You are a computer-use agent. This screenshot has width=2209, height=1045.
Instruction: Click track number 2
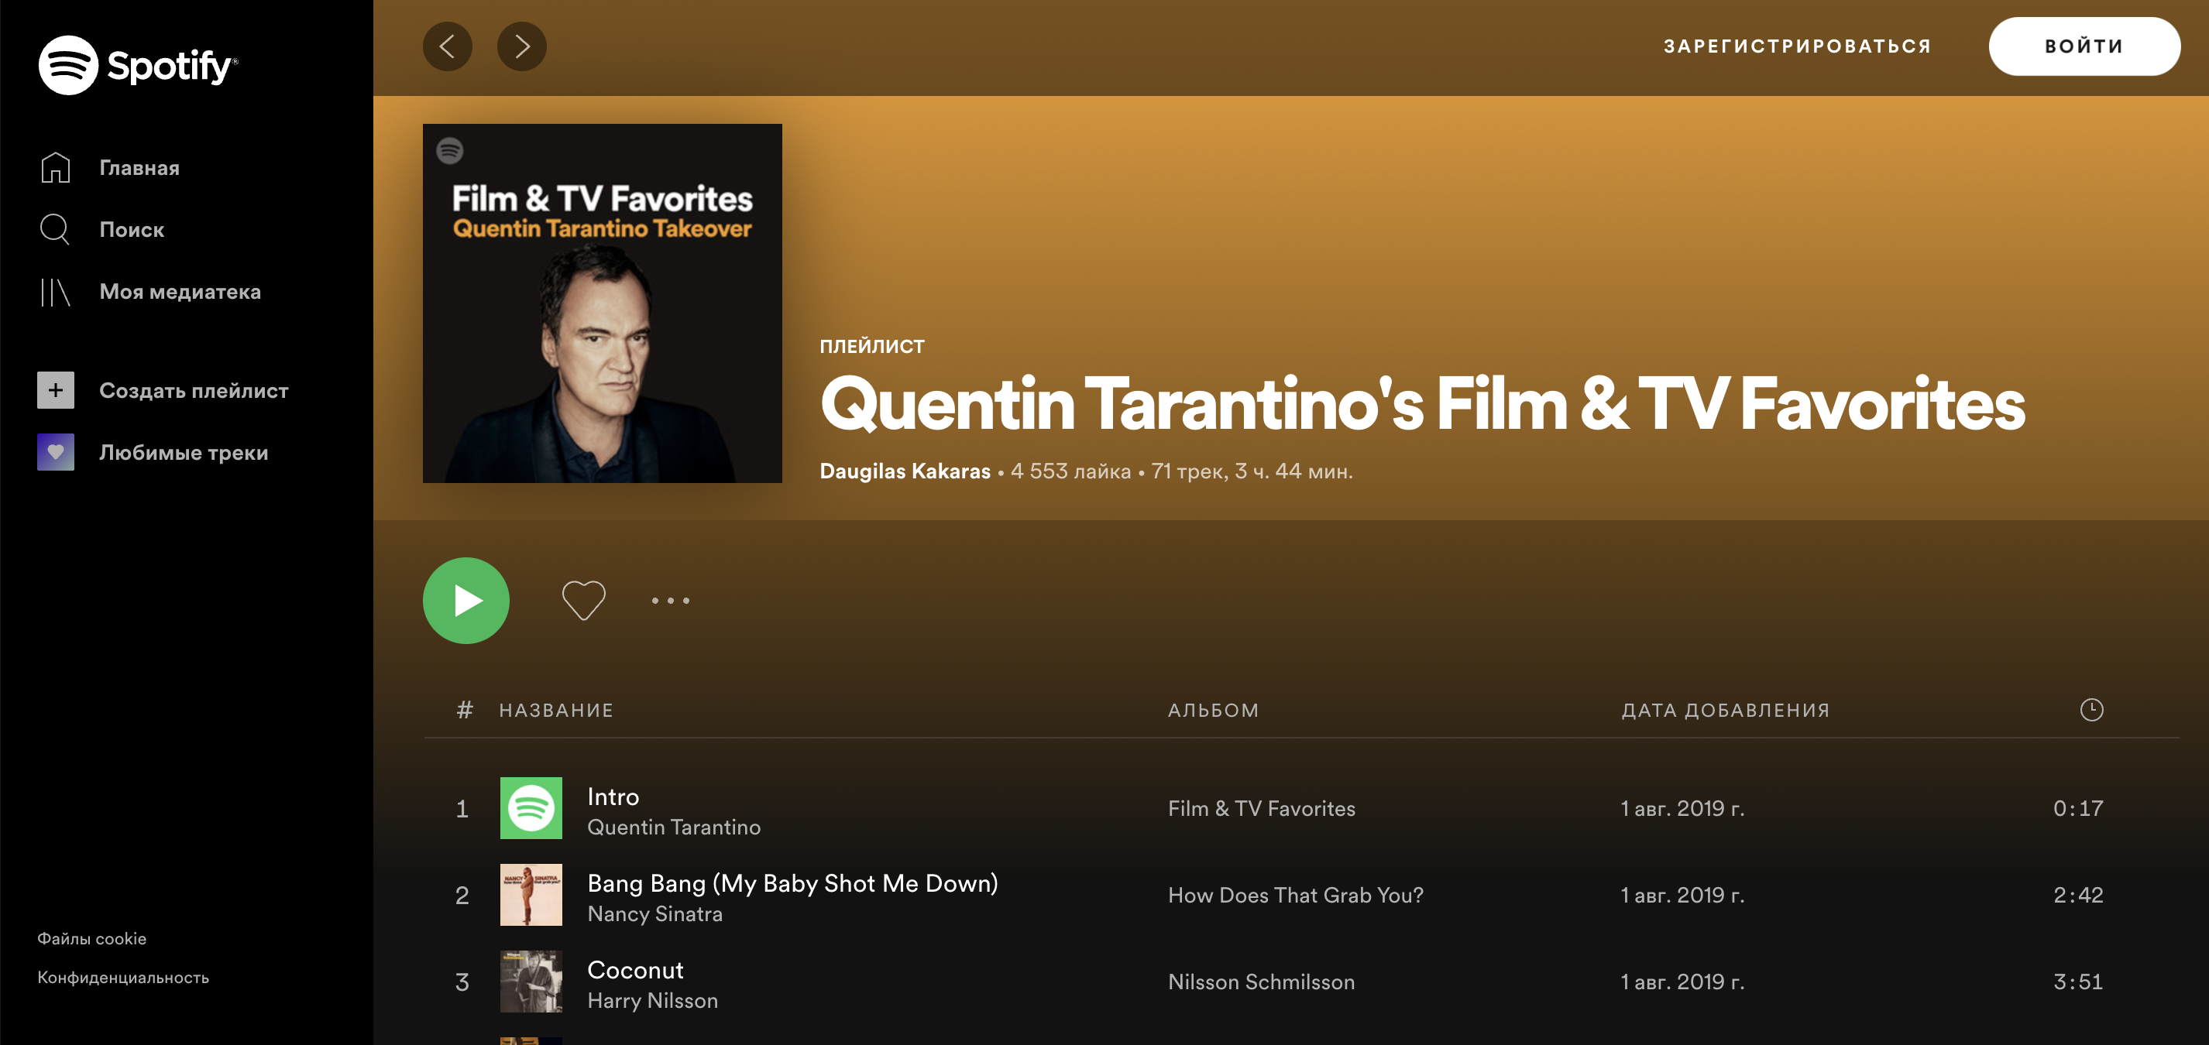pyautogui.click(x=462, y=895)
